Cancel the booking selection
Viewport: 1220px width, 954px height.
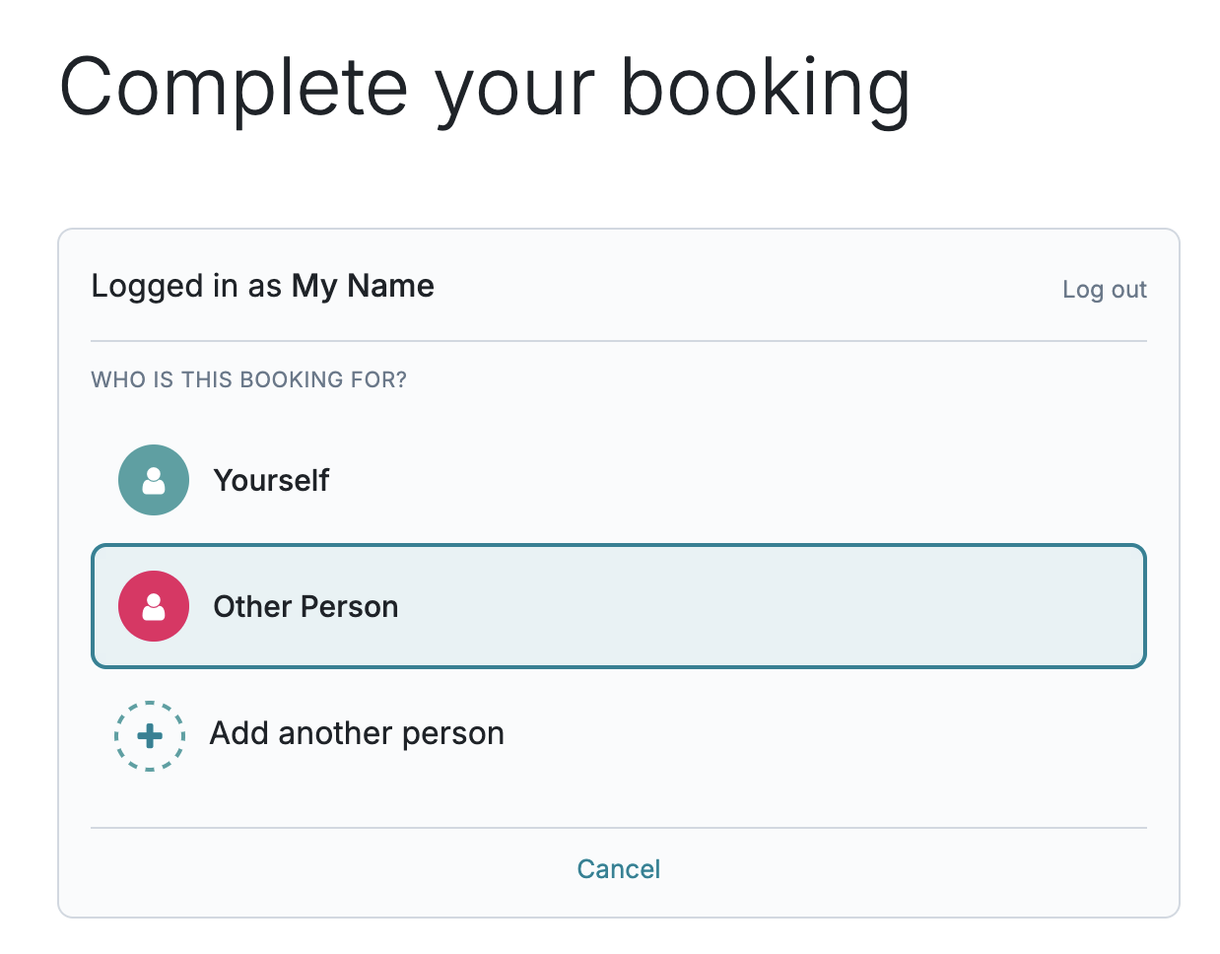tap(618, 868)
